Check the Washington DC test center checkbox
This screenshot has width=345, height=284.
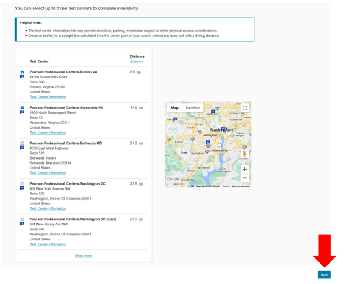click(x=23, y=184)
